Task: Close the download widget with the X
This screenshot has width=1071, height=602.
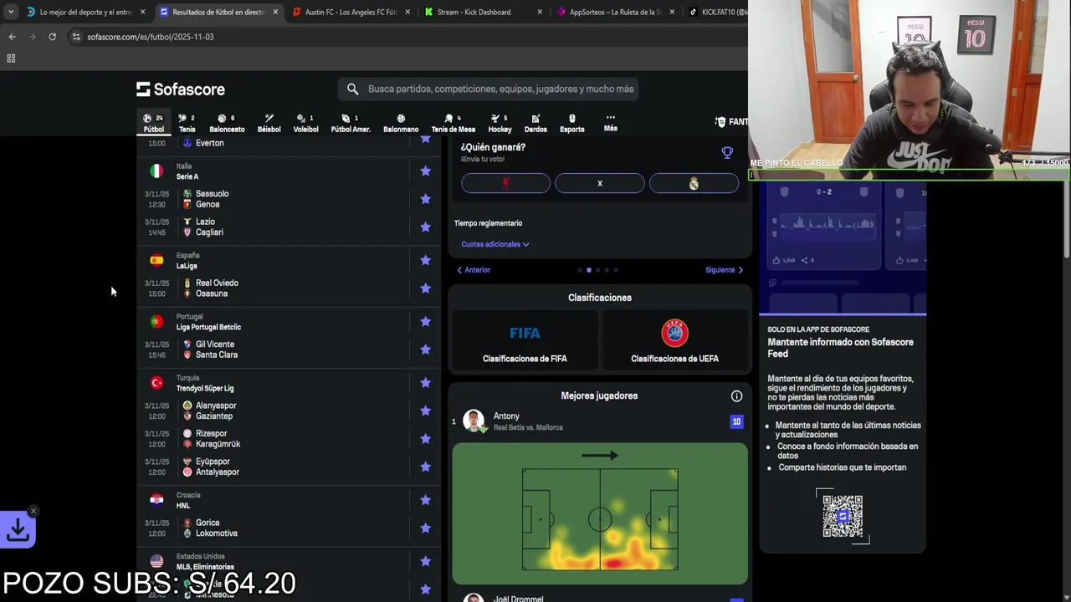Action: click(33, 511)
